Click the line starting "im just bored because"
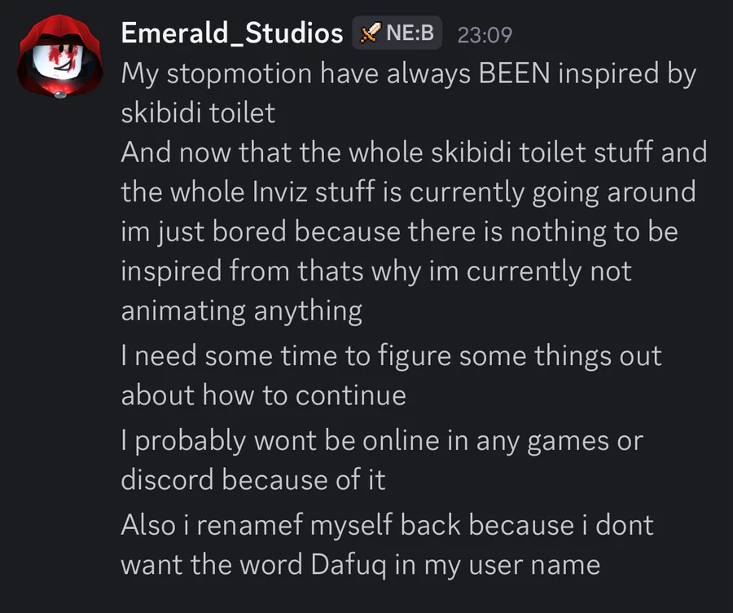Image resolution: width=733 pixels, height=613 pixels. click(x=399, y=232)
